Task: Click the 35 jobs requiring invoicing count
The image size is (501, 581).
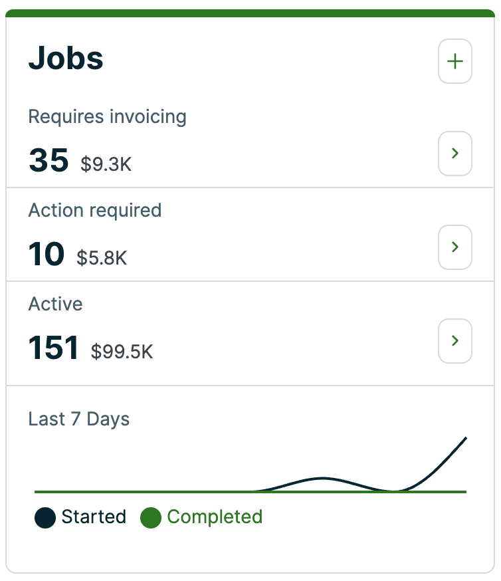Action: tap(49, 160)
